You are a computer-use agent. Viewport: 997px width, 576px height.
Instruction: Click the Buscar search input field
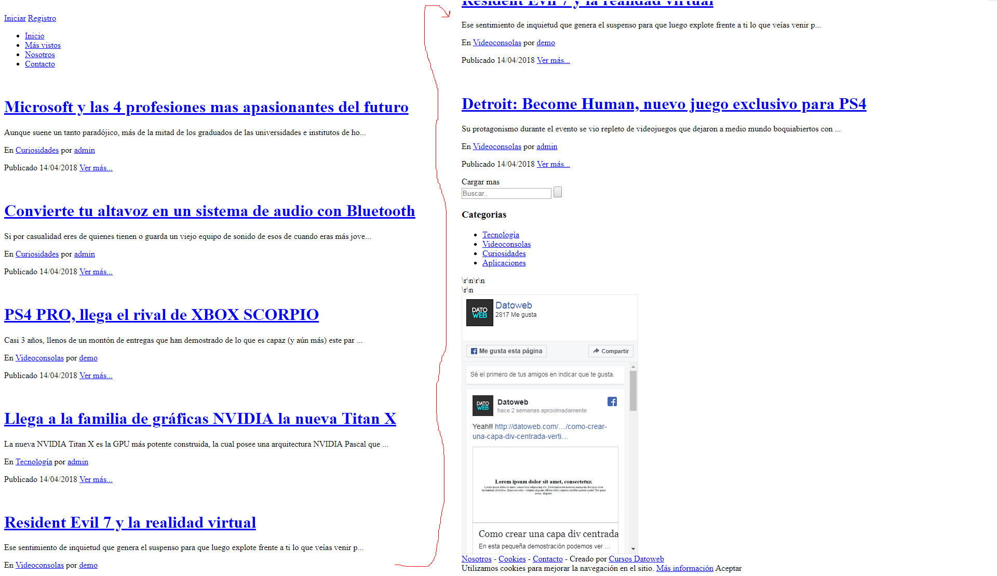(x=506, y=193)
